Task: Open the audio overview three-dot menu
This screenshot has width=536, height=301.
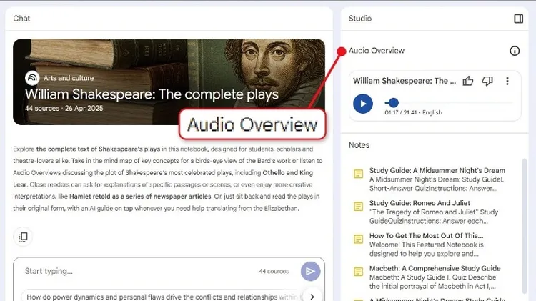Action: [507, 81]
